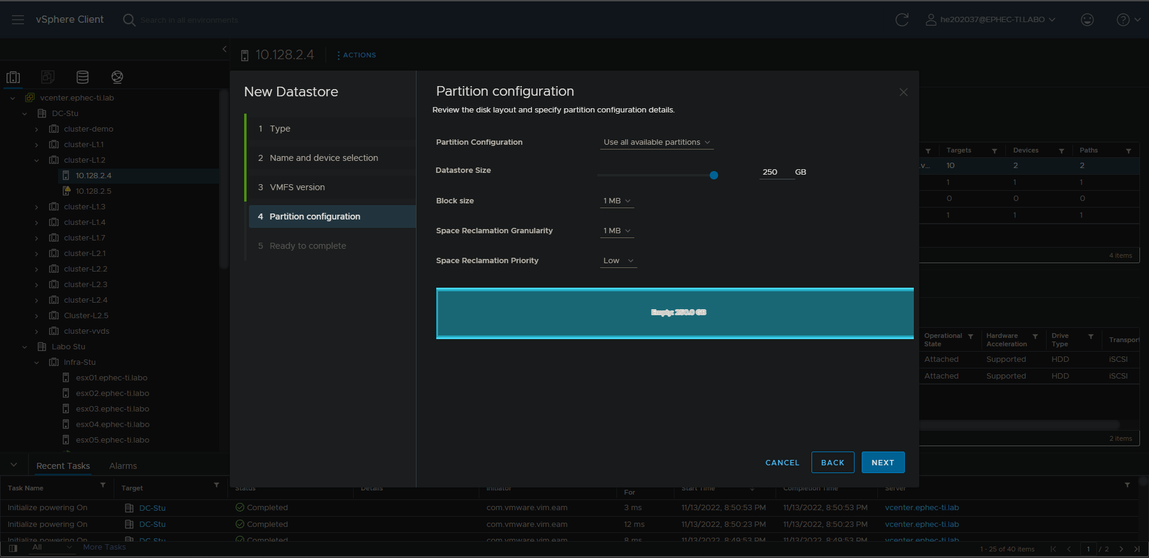This screenshot has height=558, width=1149.
Task: Expand the cluster-L2.1 tree node
Action: coord(37,254)
